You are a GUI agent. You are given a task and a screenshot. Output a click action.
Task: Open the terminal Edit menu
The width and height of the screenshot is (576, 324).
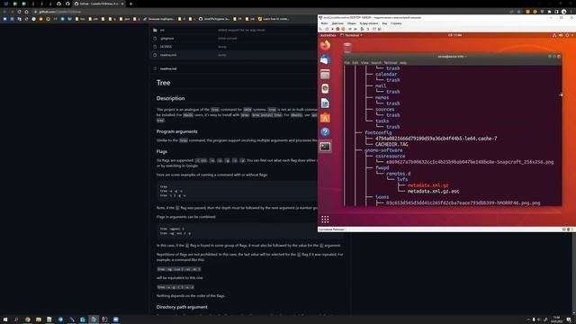tap(355, 63)
